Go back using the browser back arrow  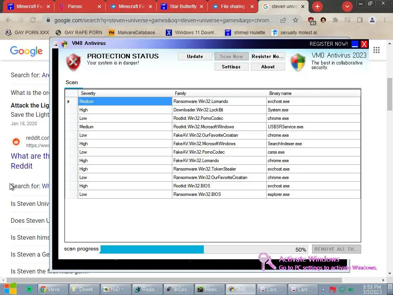click(8, 20)
